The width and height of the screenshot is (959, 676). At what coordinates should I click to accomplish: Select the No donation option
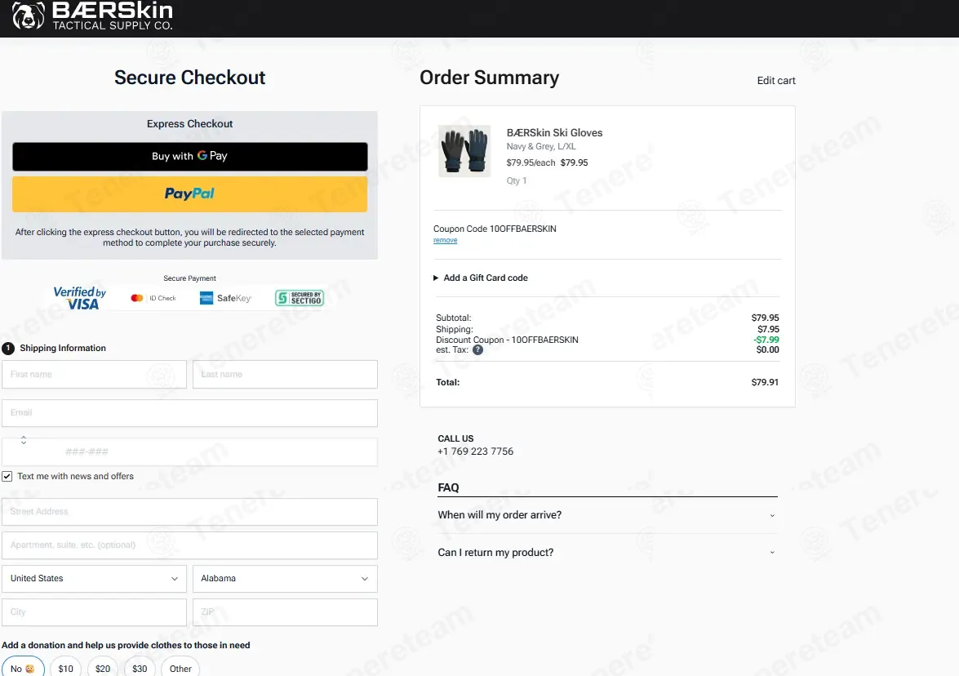(23, 668)
